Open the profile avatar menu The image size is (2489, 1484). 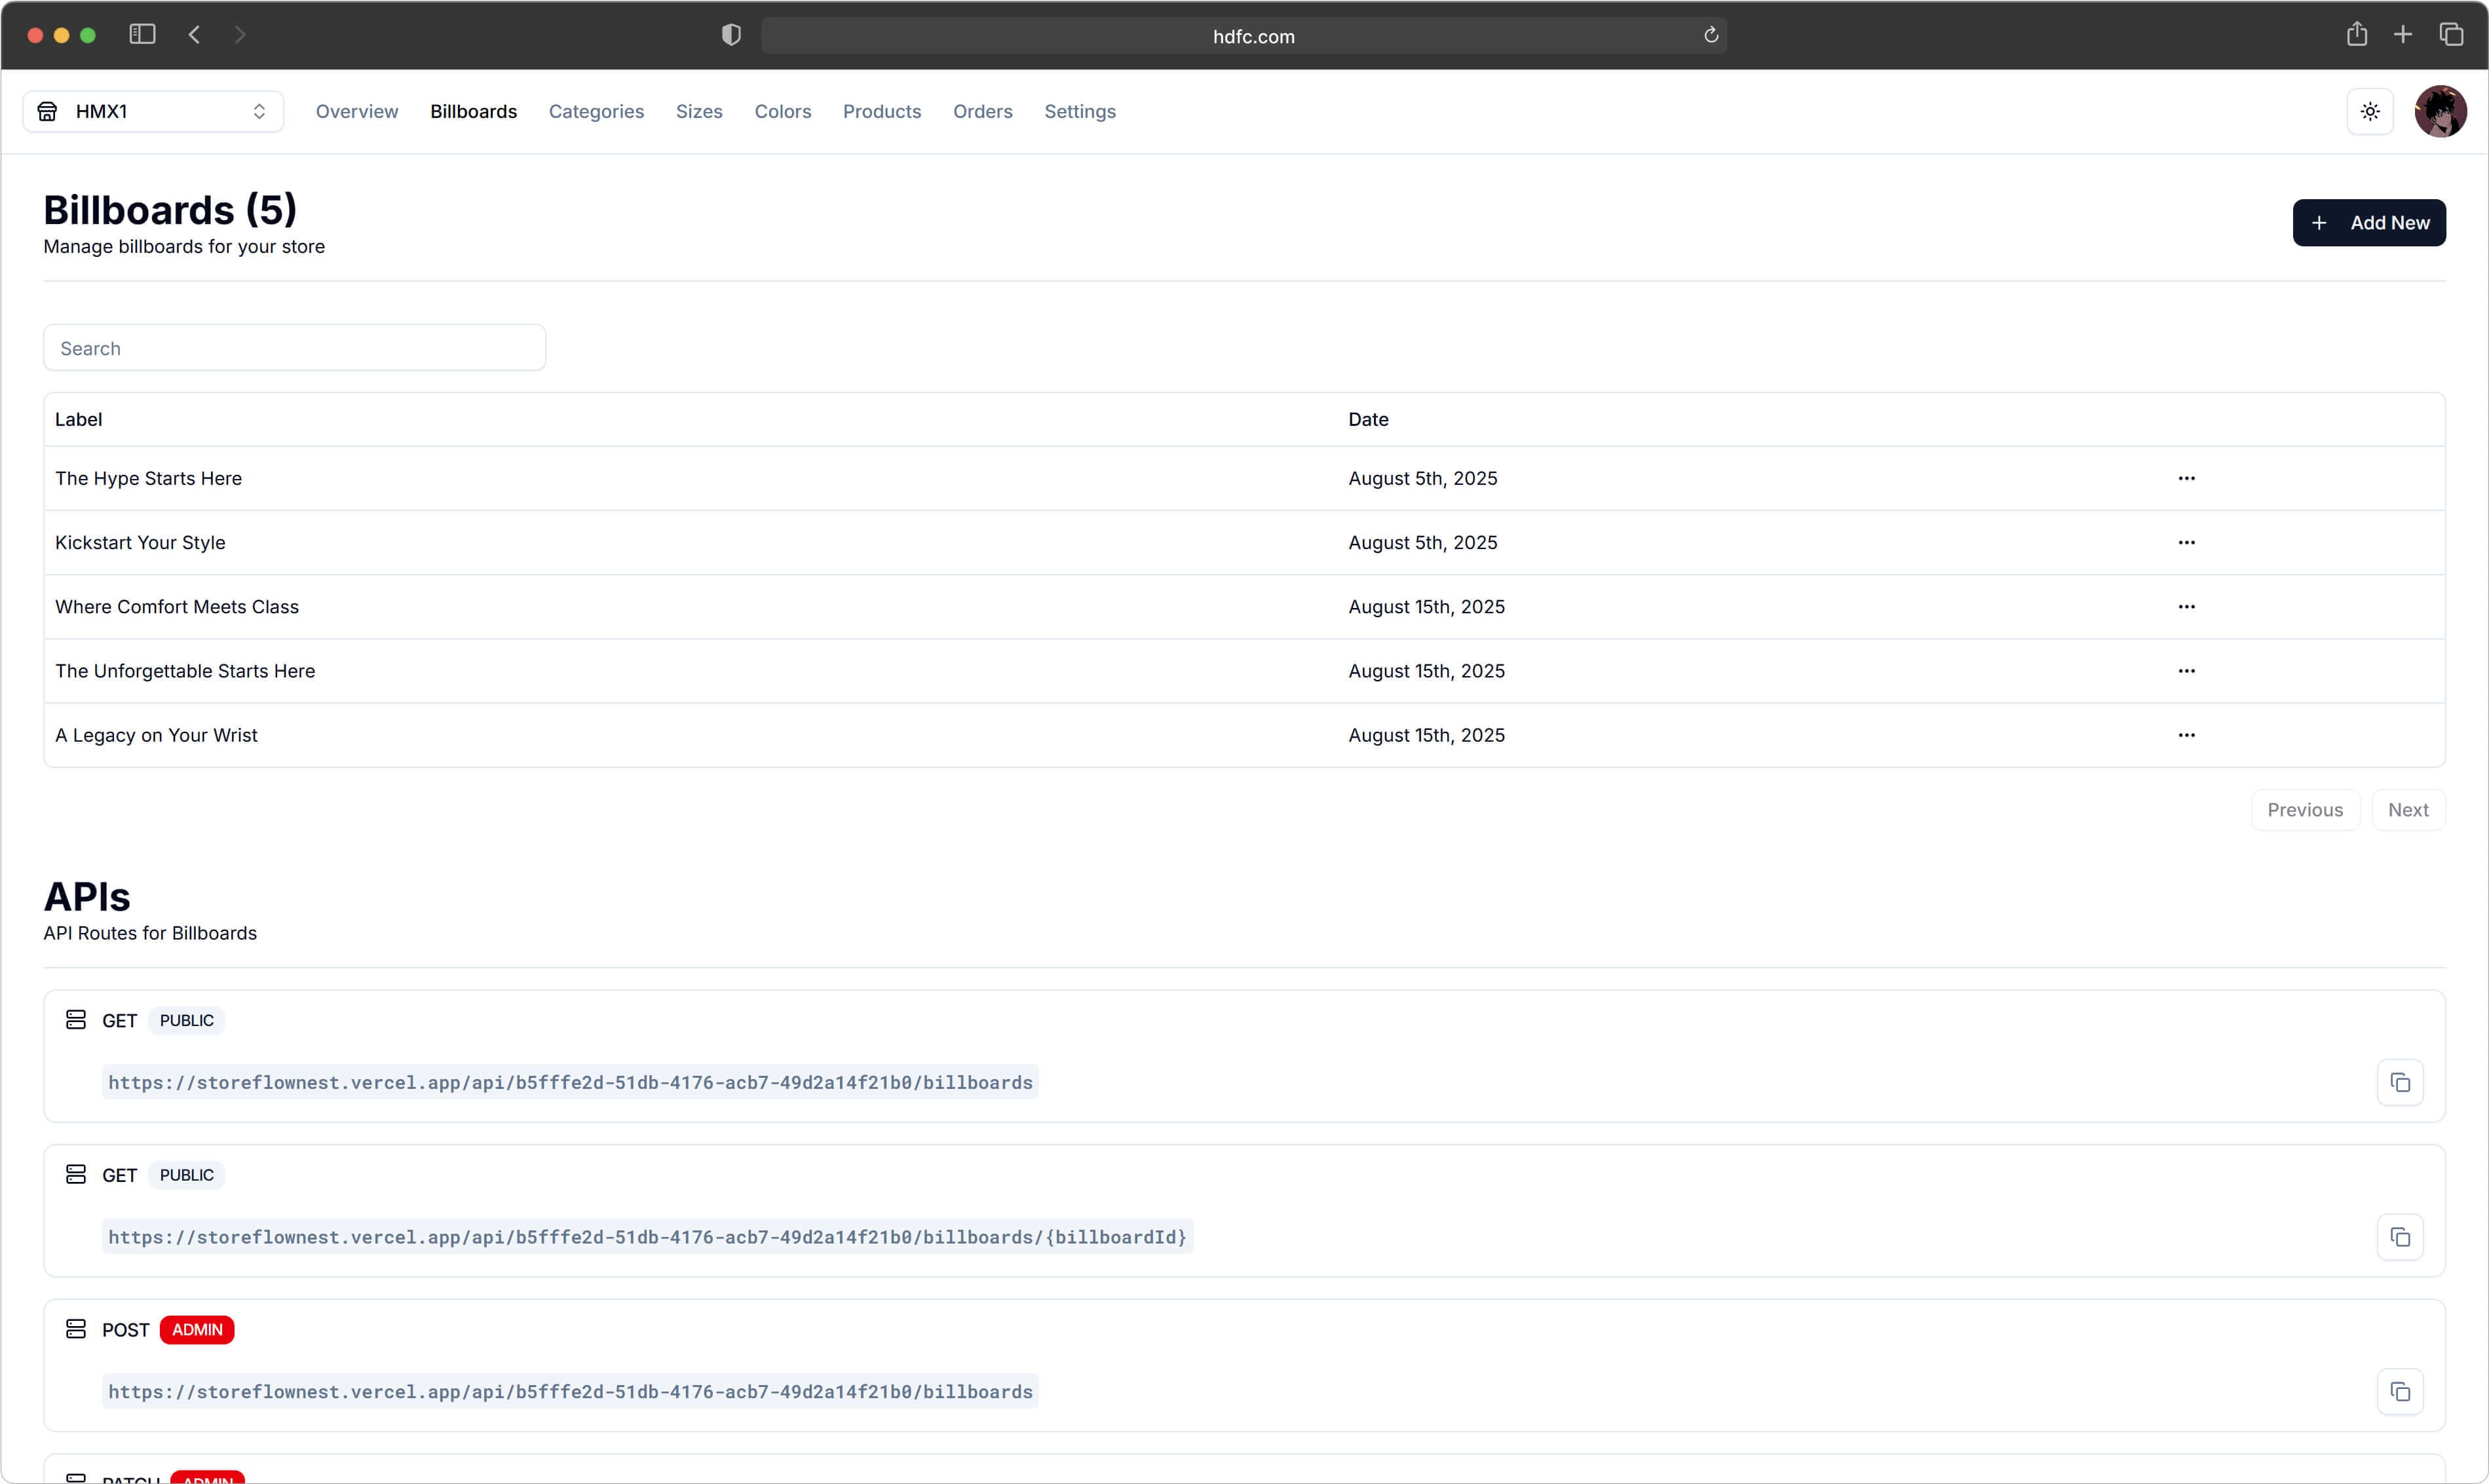click(x=2441, y=111)
